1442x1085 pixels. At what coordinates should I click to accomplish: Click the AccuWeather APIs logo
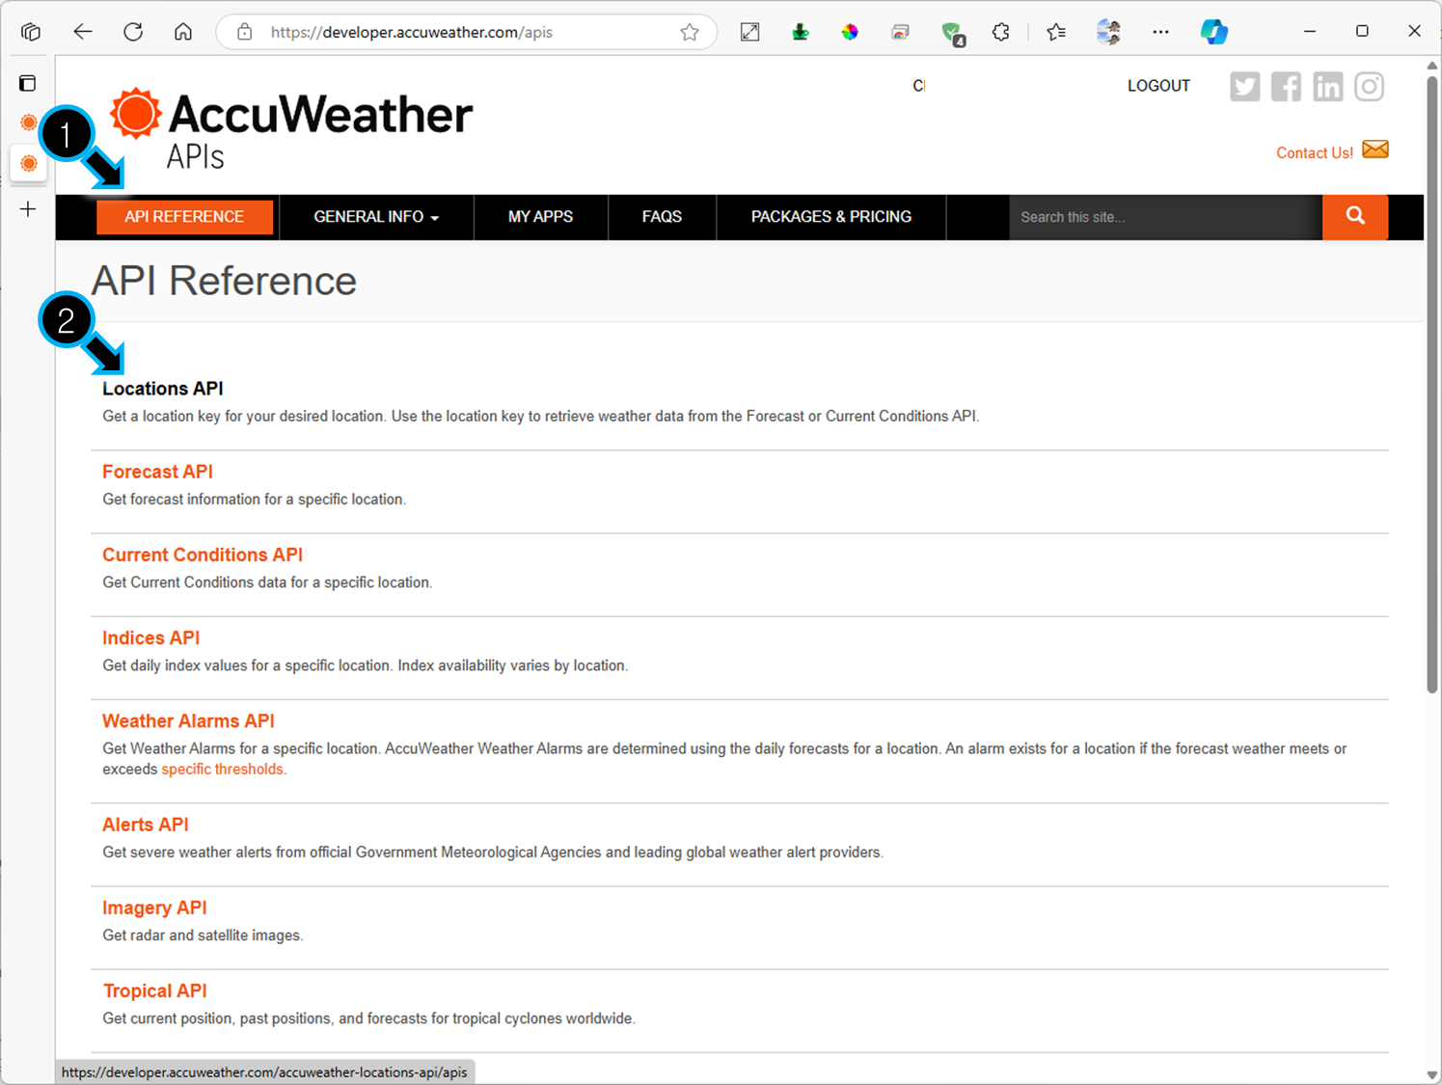pyautogui.click(x=291, y=128)
